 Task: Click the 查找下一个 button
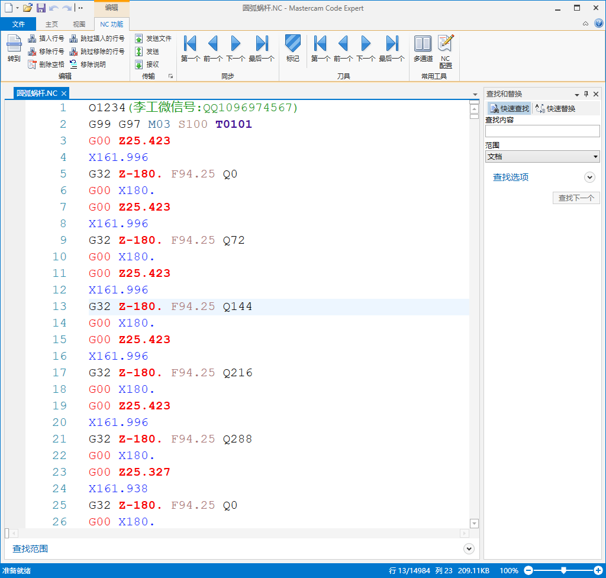576,198
